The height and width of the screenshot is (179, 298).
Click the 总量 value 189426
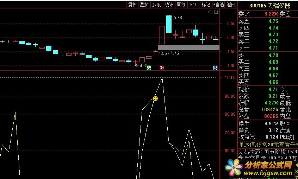270,109
